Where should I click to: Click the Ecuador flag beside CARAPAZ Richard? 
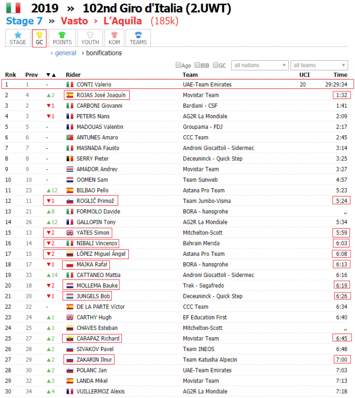[x=70, y=339]
